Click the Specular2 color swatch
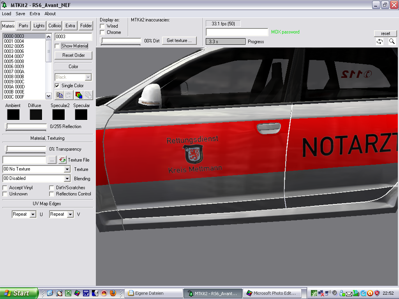 click(x=58, y=114)
